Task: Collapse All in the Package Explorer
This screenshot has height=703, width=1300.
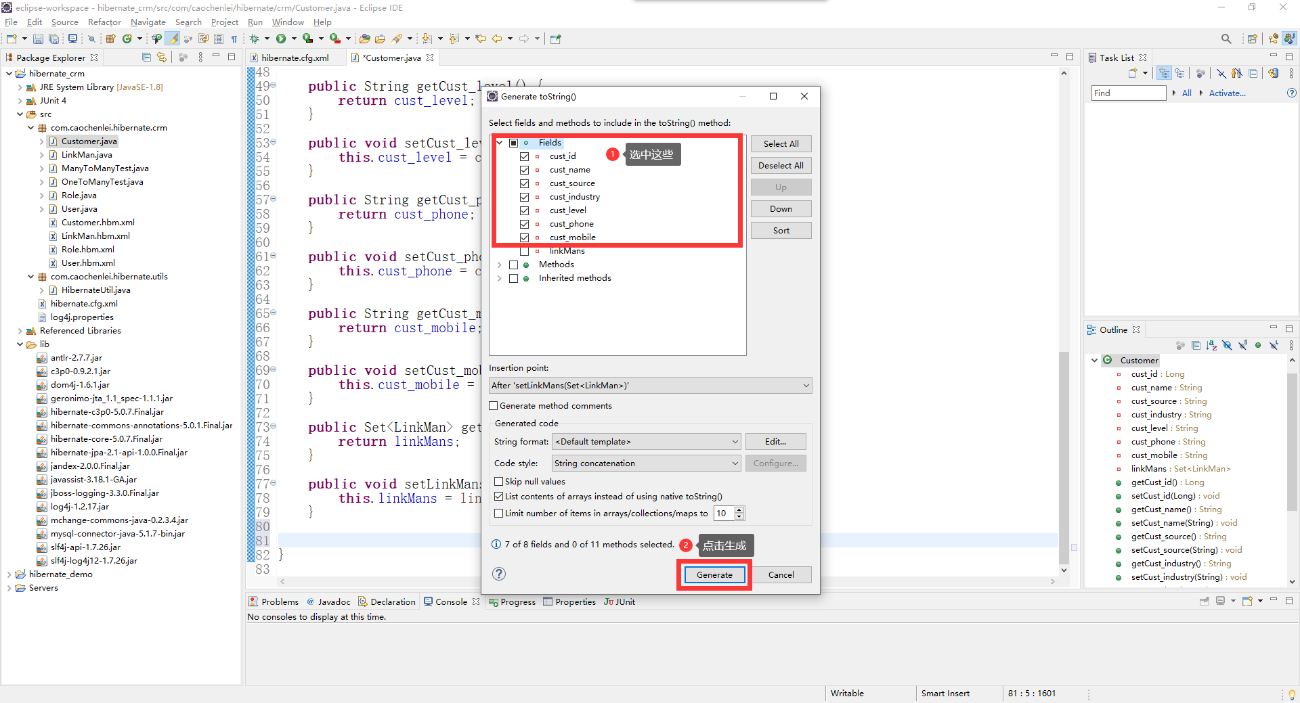Action: (x=146, y=57)
